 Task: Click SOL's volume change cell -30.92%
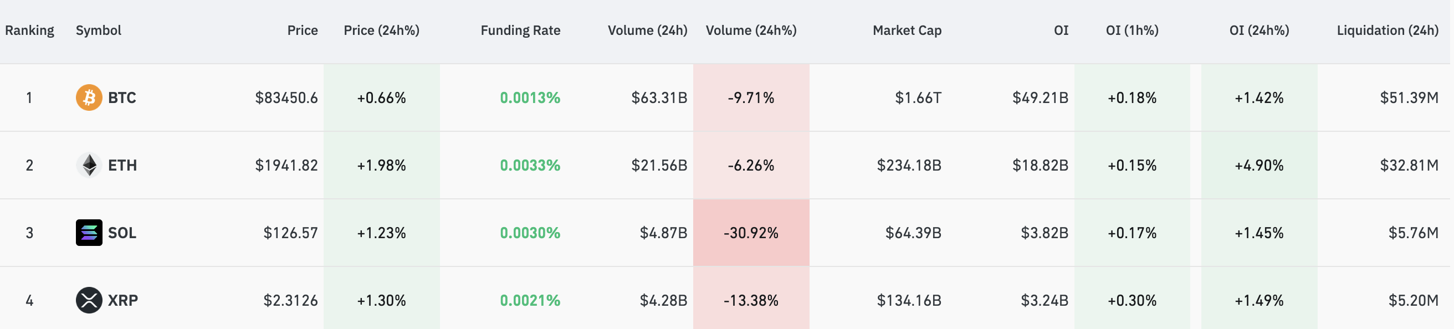(751, 233)
